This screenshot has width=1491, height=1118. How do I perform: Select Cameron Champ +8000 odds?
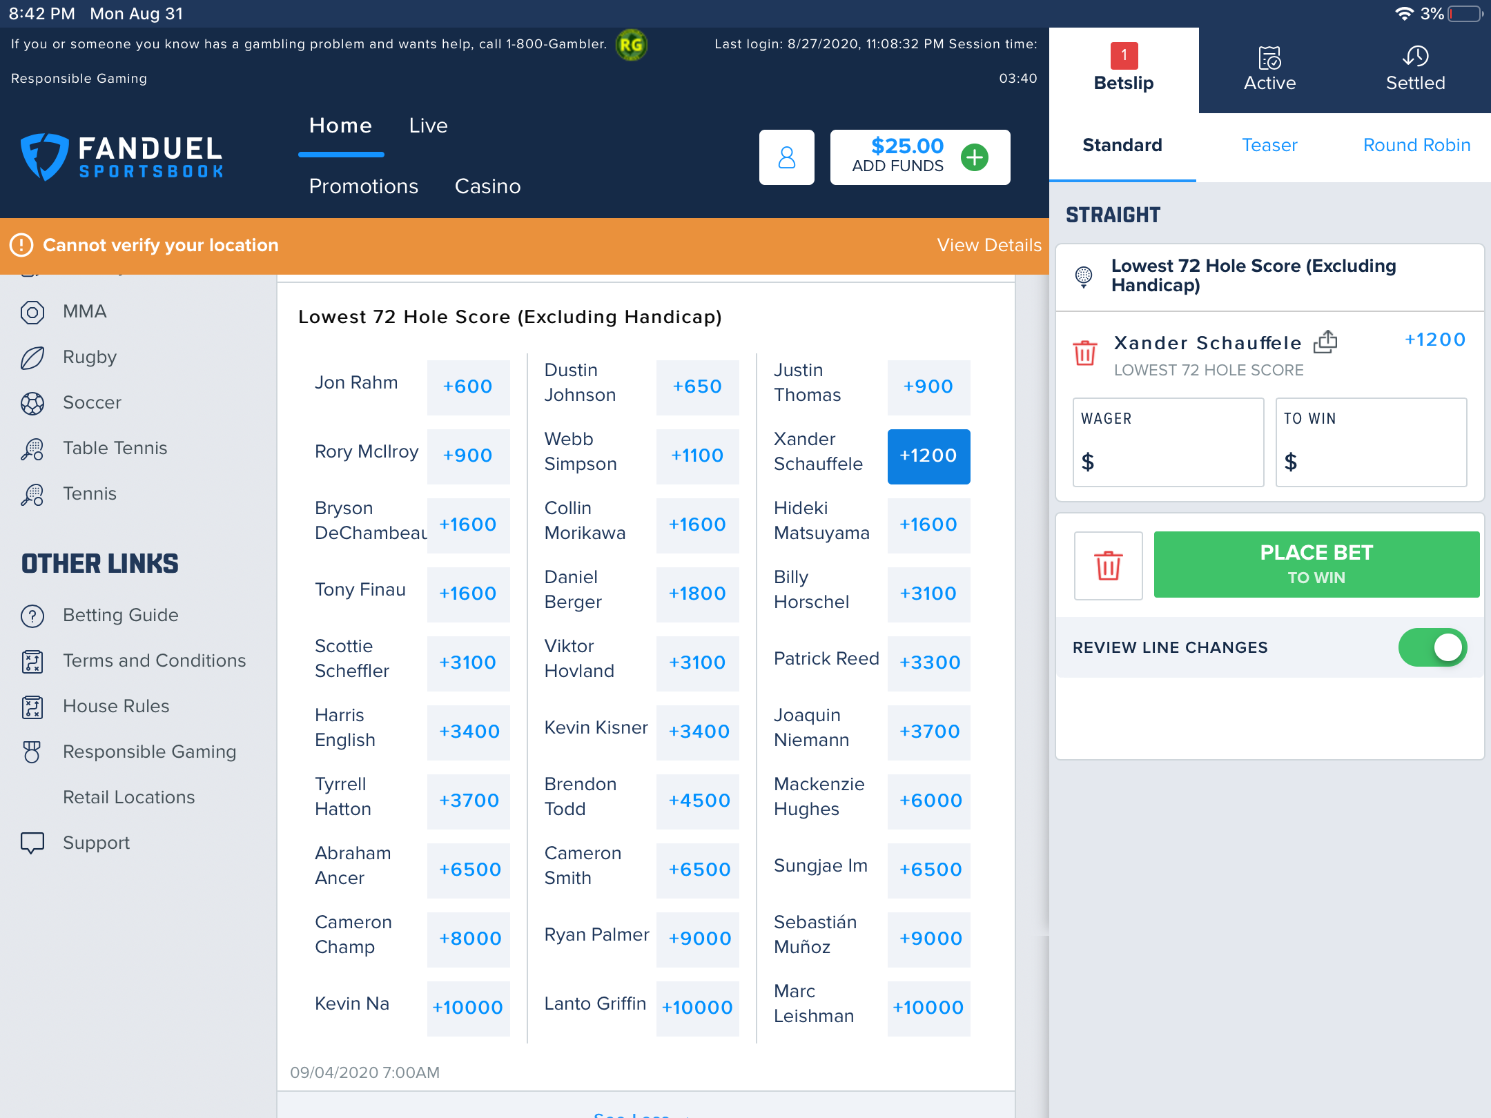tap(468, 939)
